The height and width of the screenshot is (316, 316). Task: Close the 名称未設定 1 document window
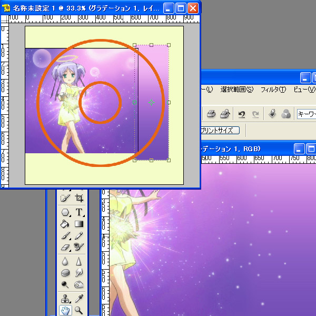pos(193,8)
